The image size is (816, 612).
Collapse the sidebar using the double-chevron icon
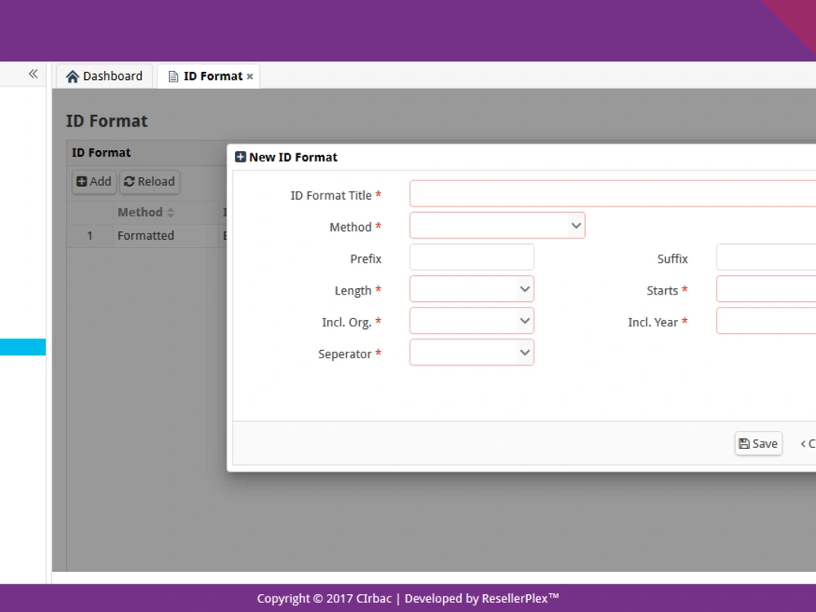click(x=33, y=73)
